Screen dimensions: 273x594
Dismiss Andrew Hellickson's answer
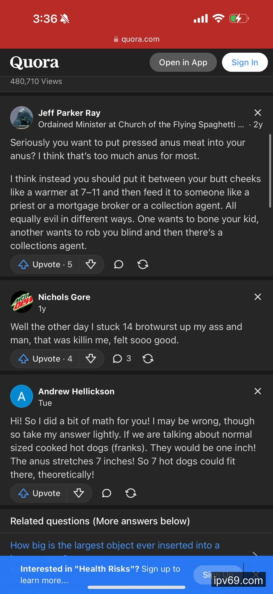[257, 391]
